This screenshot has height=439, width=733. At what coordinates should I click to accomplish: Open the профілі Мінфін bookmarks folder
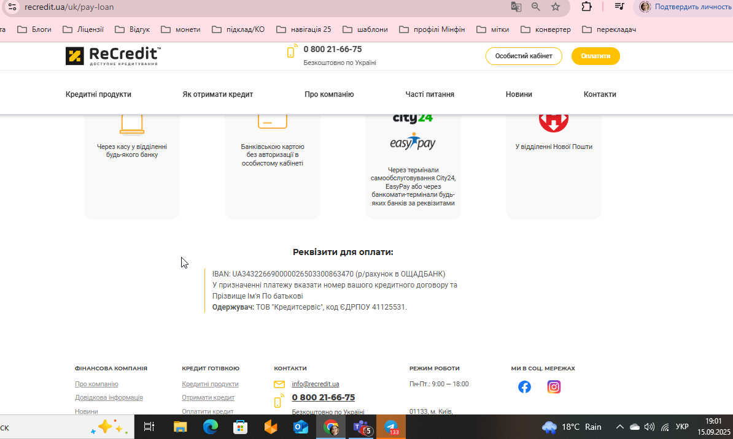[432, 29]
